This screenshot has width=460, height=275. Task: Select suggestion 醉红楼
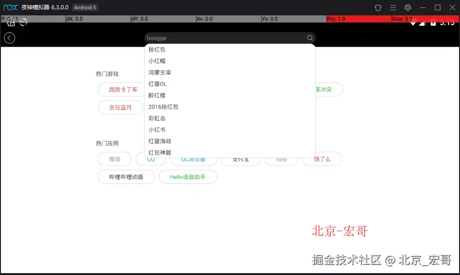point(230,95)
